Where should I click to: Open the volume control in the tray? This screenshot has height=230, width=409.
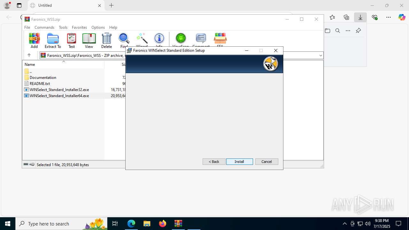(x=368, y=224)
